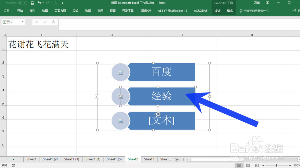Screen dimensions: 300x168
Task: Switch to Sheet1 (2) tab
Action: coord(50,159)
